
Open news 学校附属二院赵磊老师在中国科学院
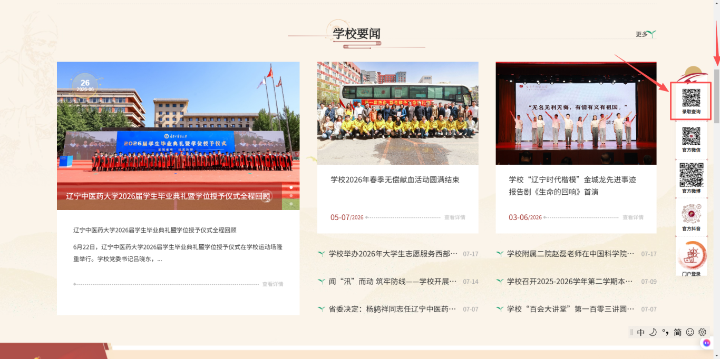pos(571,254)
